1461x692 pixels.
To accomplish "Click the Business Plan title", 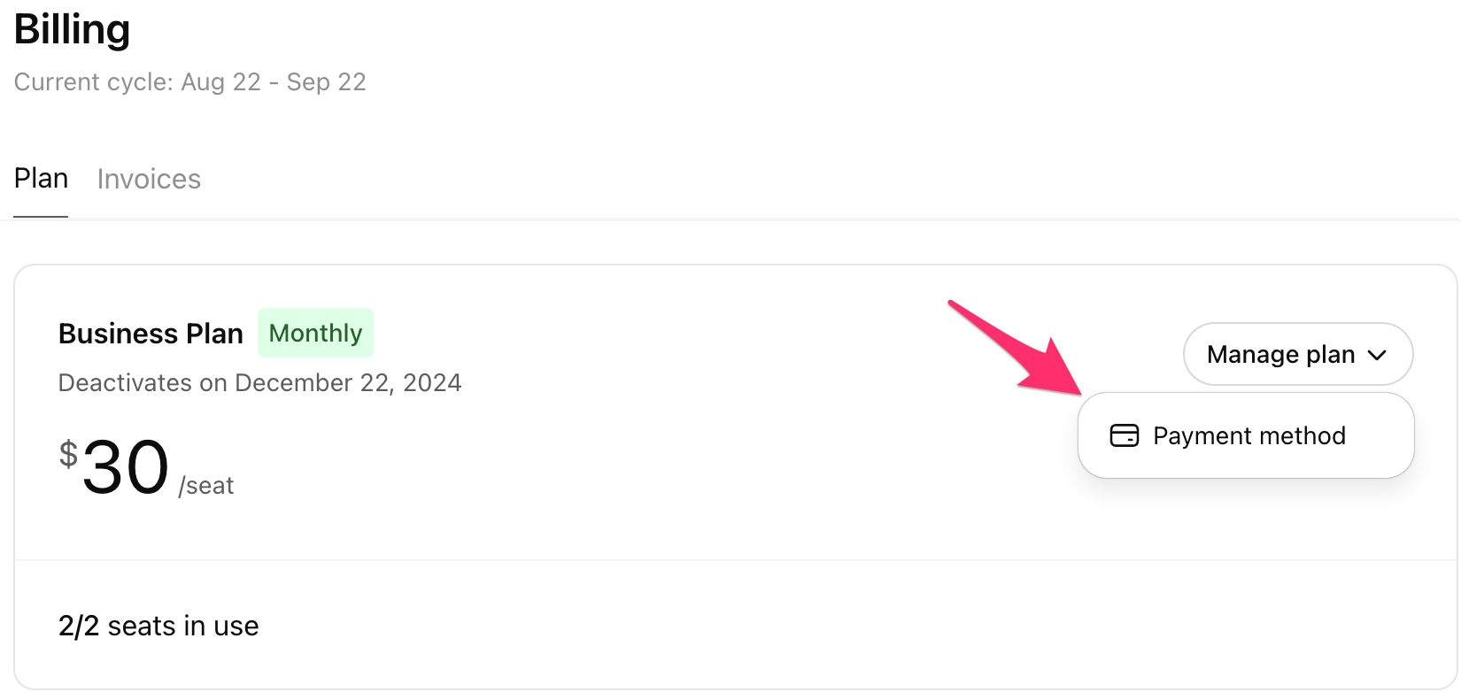I will coord(151,334).
